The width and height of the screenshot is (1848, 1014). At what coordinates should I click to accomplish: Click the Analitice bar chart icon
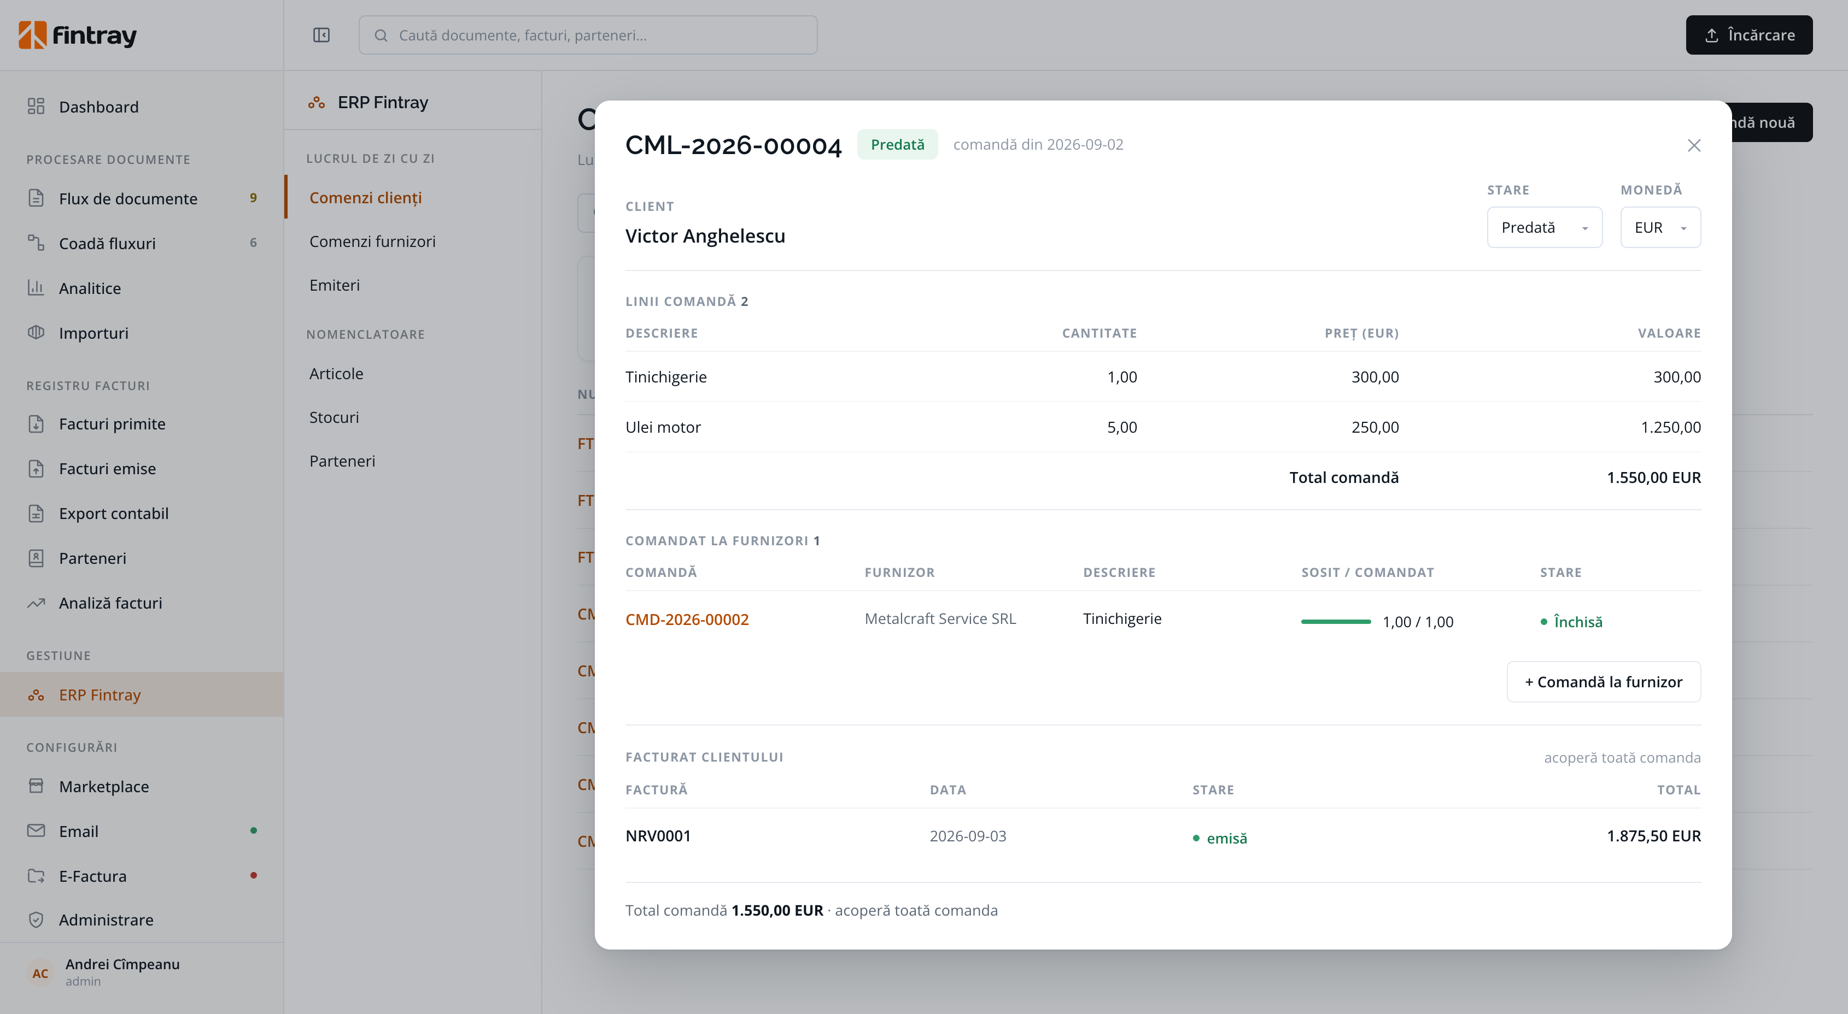36,288
